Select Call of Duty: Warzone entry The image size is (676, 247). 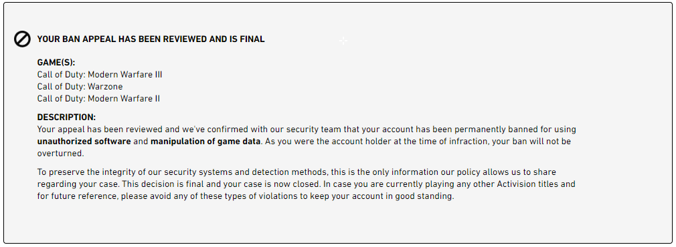coord(80,87)
